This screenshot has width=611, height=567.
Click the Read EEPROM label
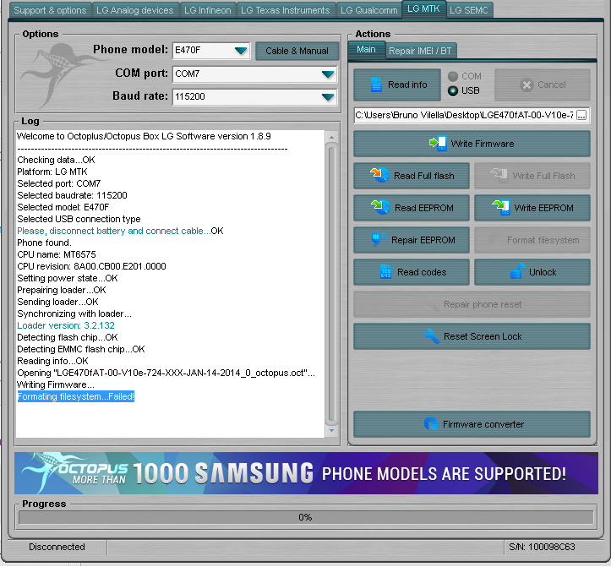click(424, 208)
